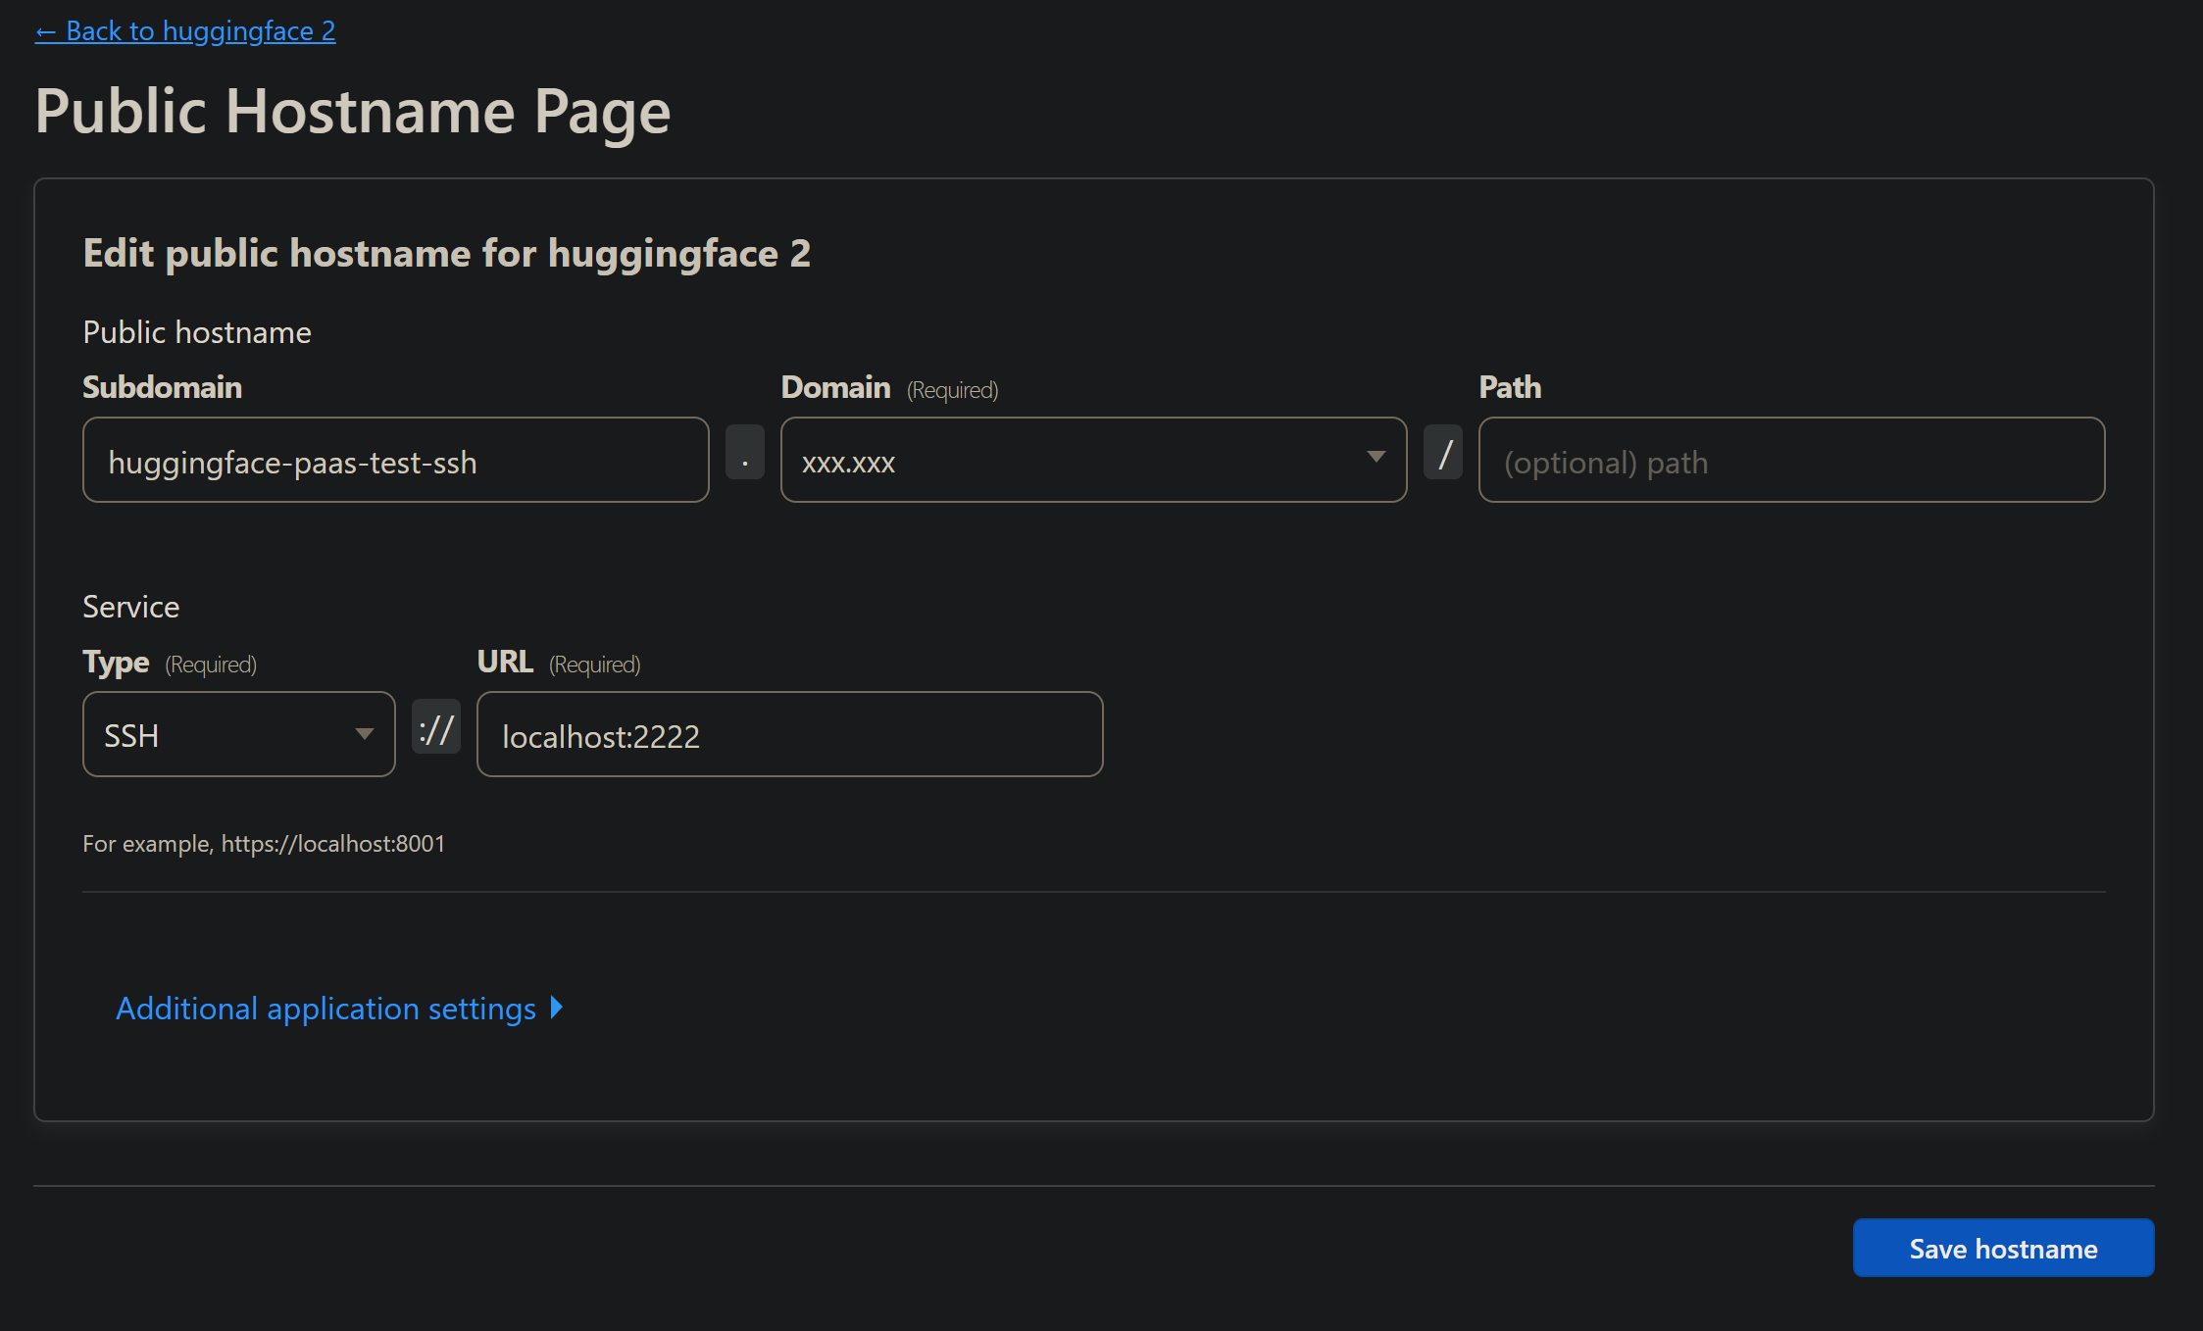Click the slash separator before Path field
This screenshot has width=2203, height=1331.
pos(1443,453)
